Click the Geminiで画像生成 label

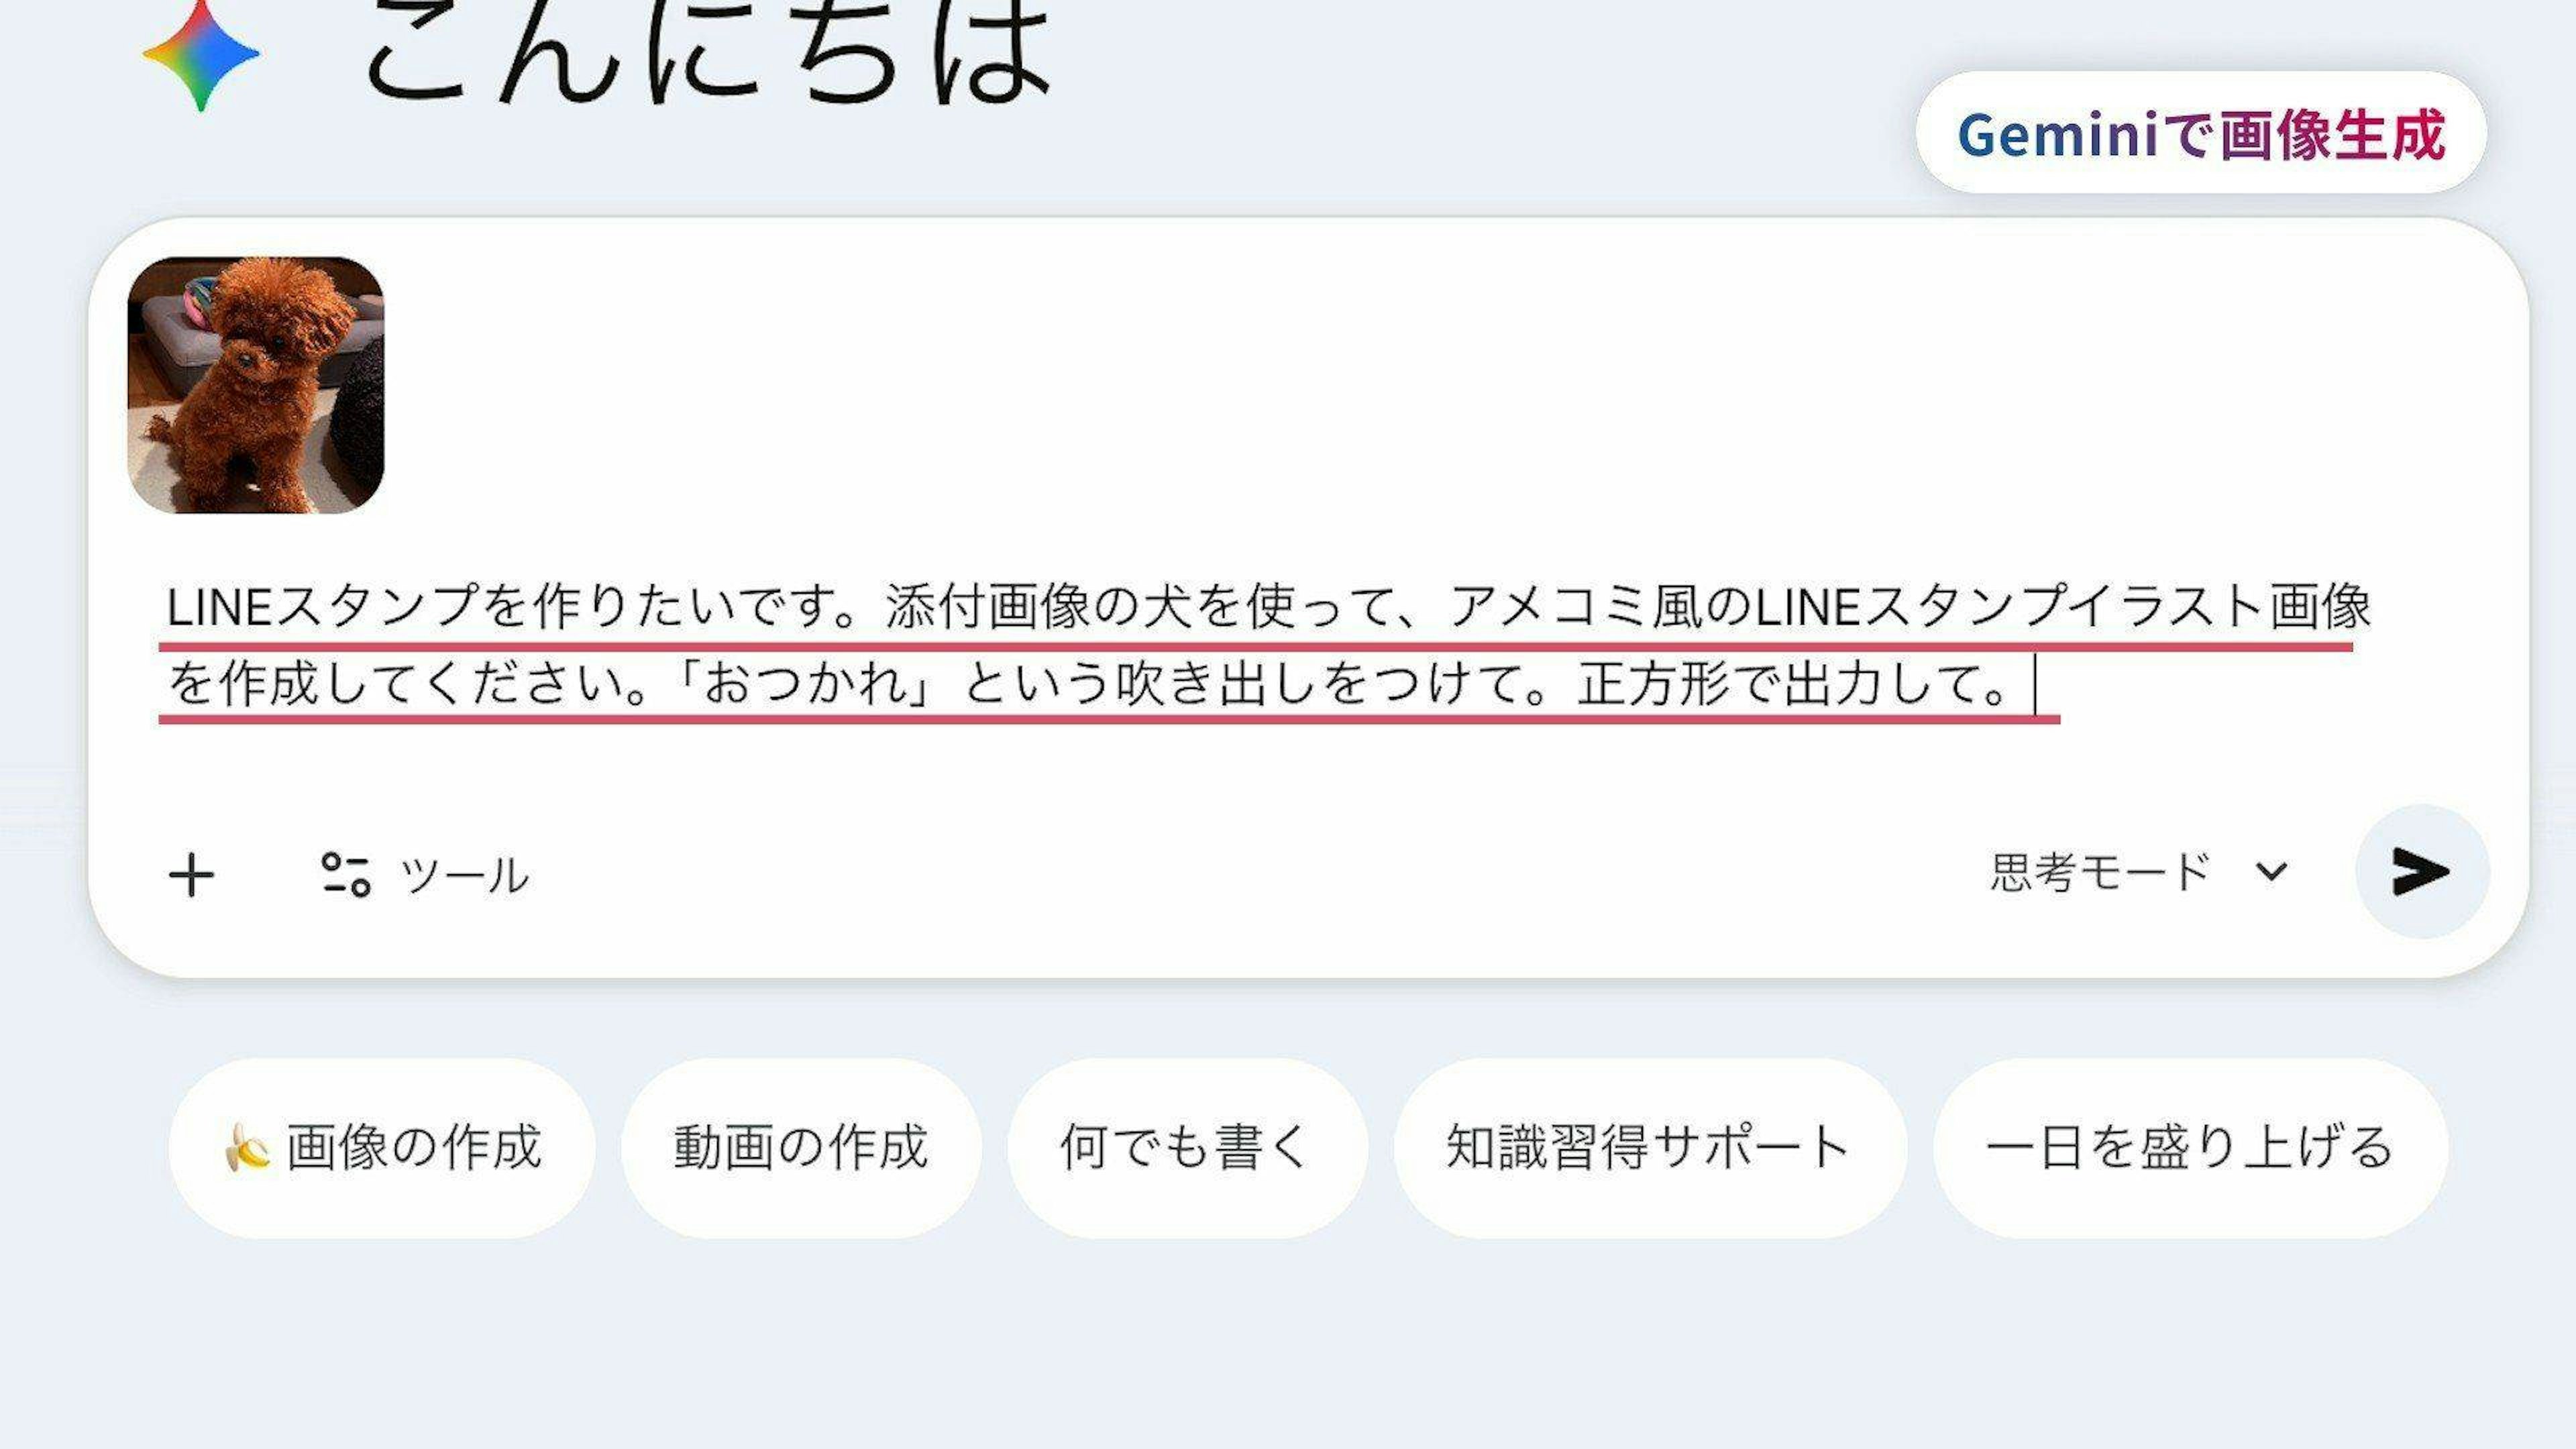coord(2201,134)
